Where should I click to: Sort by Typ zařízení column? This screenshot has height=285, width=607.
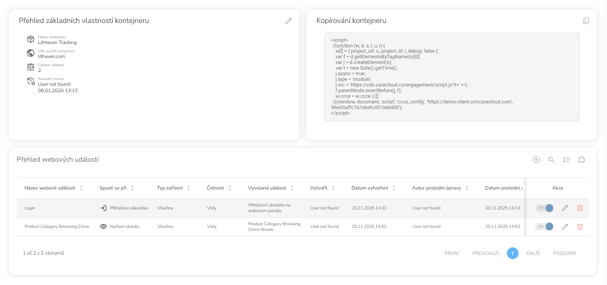click(188, 188)
